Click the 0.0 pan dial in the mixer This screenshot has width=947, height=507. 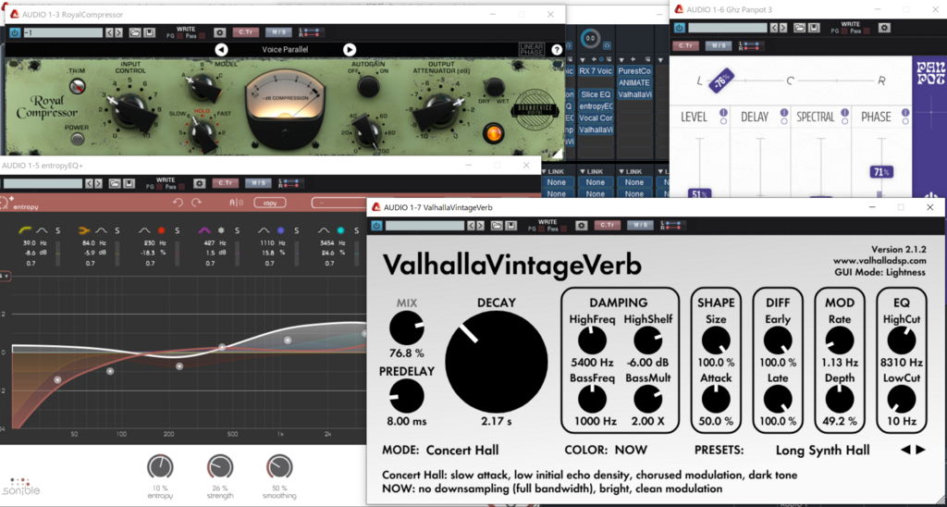coord(591,39)
